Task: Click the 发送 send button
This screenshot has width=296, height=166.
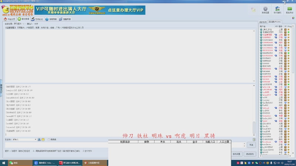Action: 251,145
